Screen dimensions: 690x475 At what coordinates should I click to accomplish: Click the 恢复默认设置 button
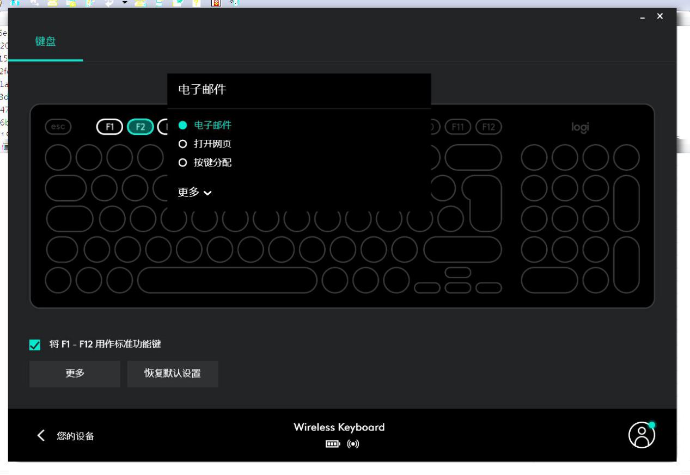point(173,374)
